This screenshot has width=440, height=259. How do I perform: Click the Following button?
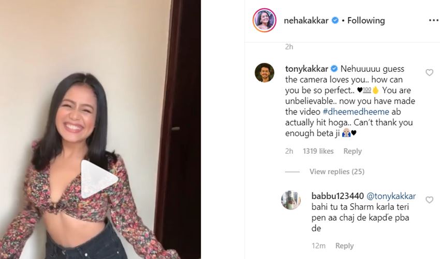pos(366,21)
